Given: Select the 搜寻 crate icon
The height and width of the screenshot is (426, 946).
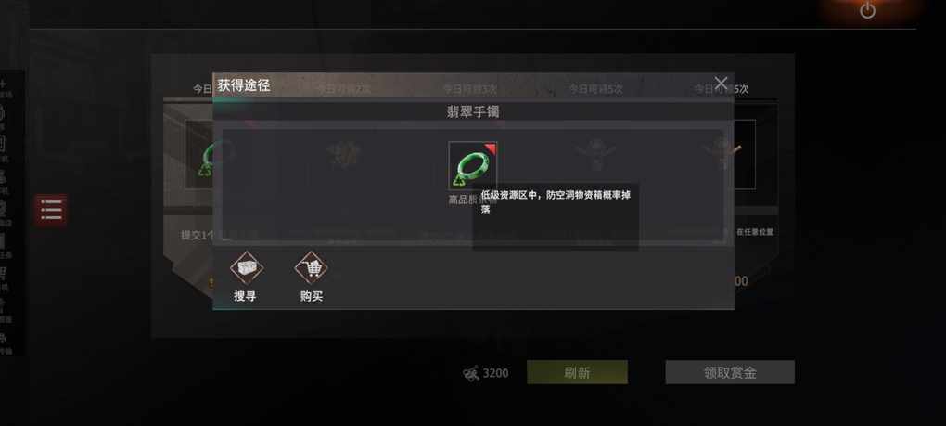Looking at the screenshot, I should coord(246,268).
